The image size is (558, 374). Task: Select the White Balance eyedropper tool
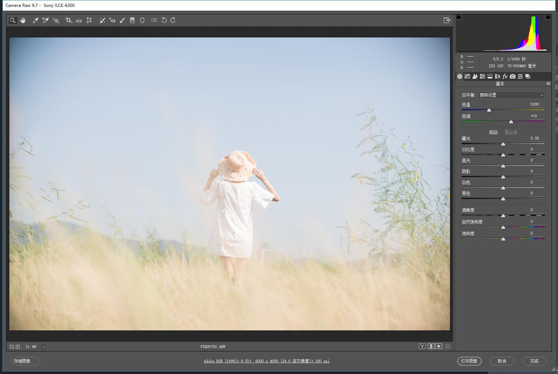click(x=35, y=20)
